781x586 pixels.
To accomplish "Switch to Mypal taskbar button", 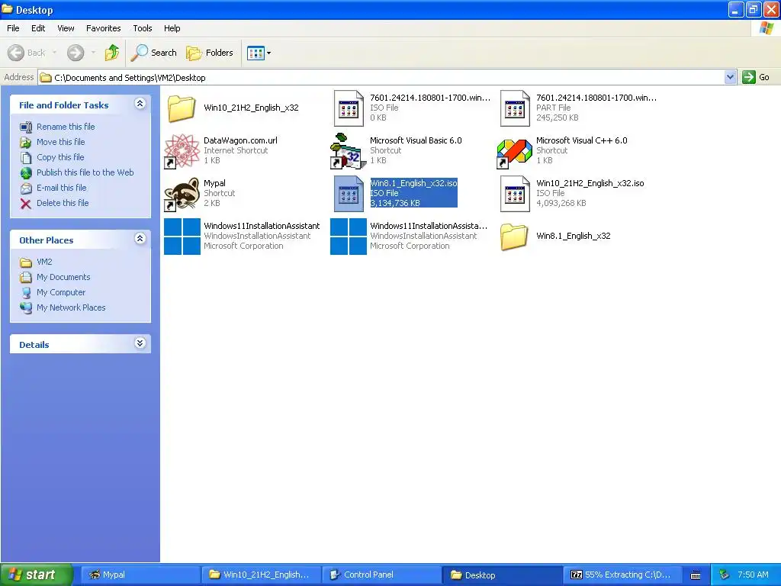I will (x=141, y=575).
